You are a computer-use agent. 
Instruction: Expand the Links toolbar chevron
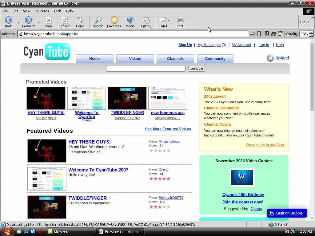(312, 18)
